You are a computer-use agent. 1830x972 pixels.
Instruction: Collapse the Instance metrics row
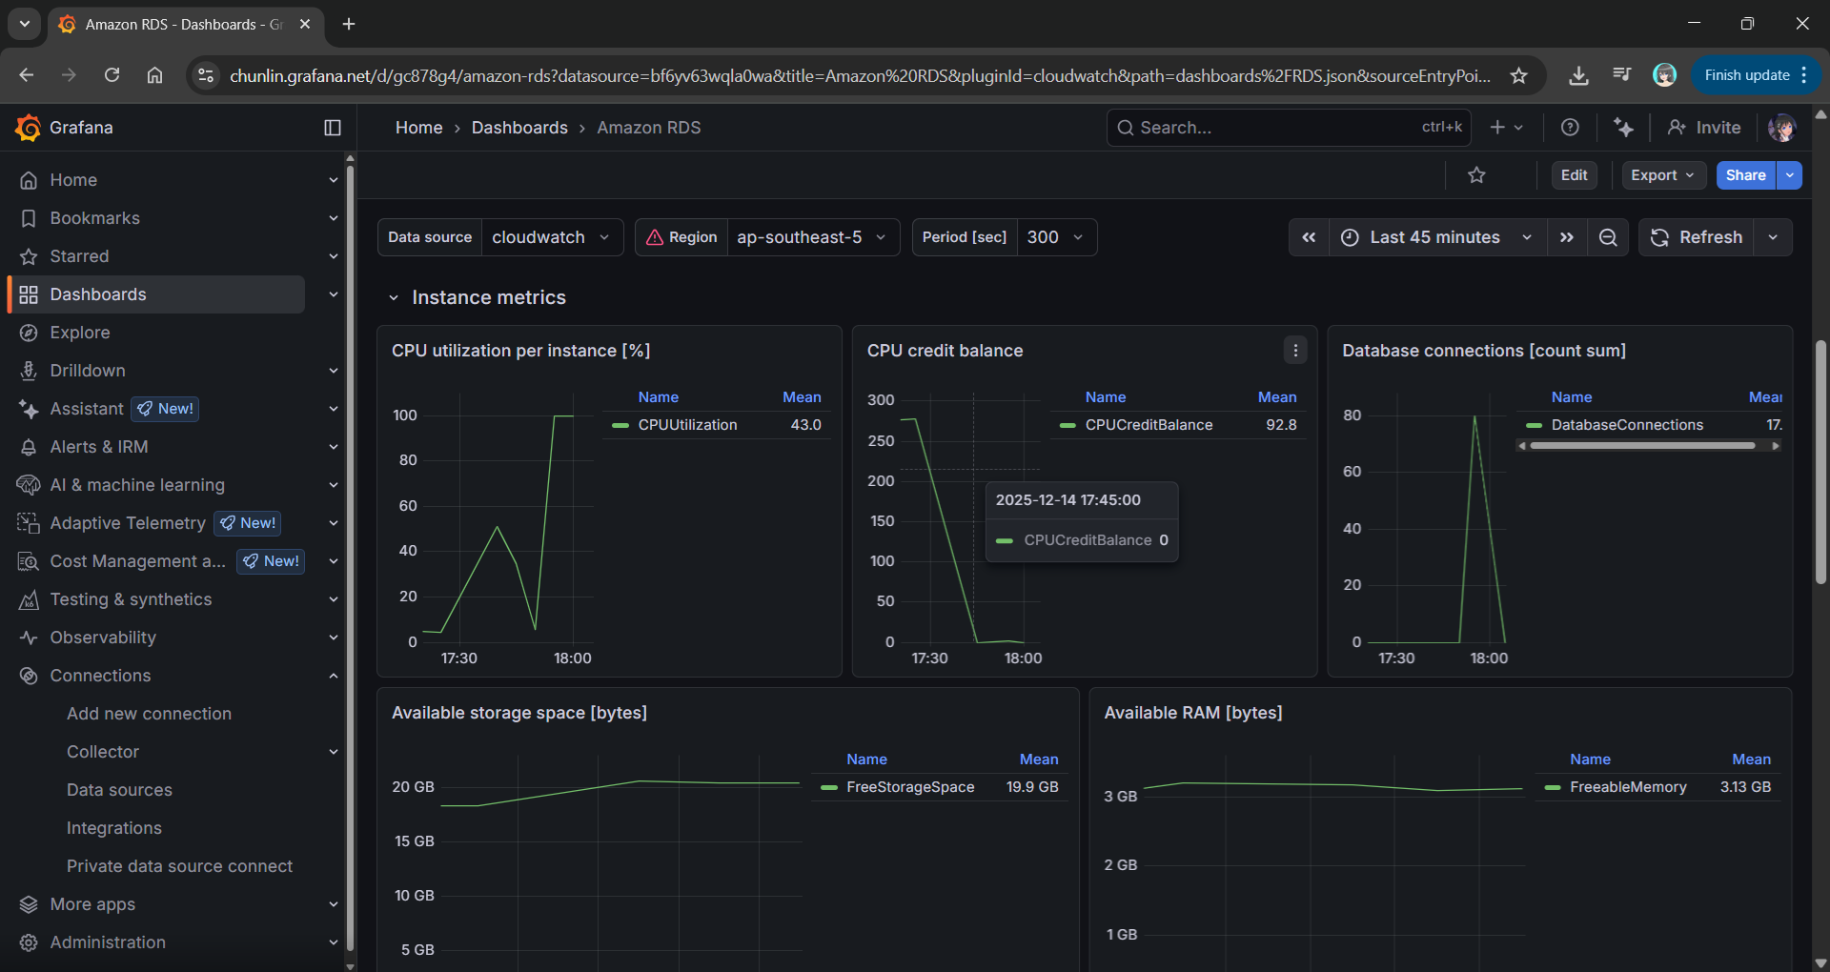tap(394, 298)
